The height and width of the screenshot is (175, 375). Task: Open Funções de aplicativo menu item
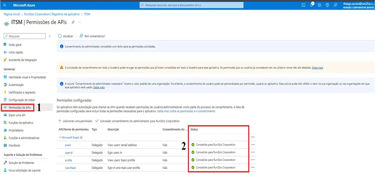coord(21,123)
